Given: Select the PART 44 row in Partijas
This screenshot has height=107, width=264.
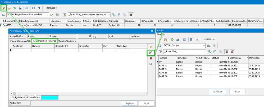Looking at the screenshot, I should [x=210, y=69].
